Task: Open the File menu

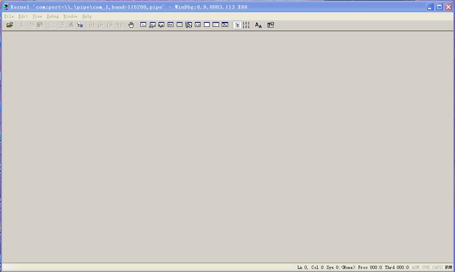Action: click(9, 17)
